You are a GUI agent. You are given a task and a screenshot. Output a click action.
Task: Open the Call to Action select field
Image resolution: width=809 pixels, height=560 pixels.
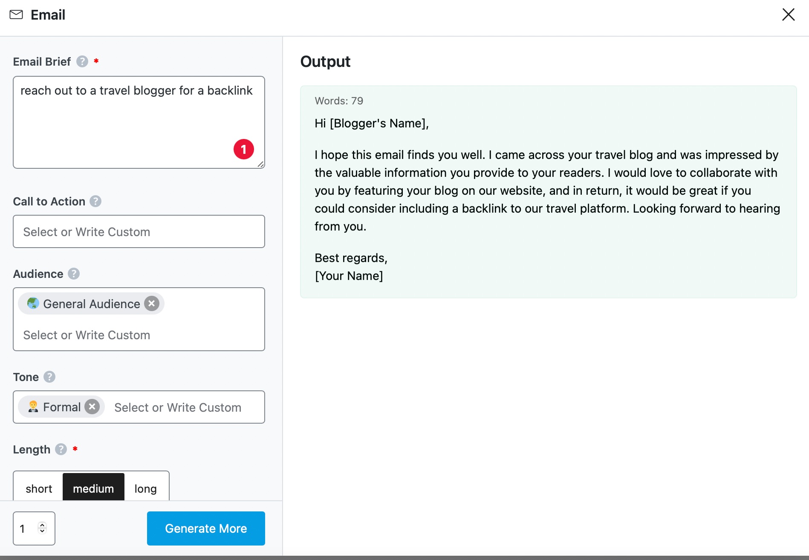coord(139,231)
